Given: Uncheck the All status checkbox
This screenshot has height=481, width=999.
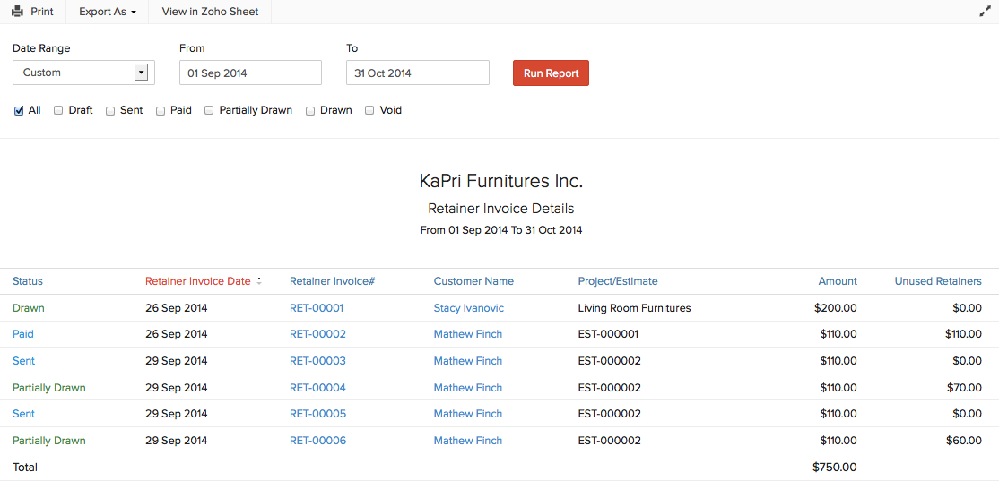Looking at the screenshot, I should pos(19,111).
